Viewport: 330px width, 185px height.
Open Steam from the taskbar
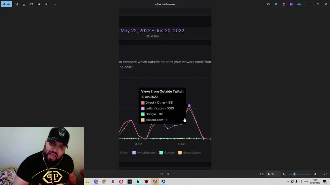[163, 182]
